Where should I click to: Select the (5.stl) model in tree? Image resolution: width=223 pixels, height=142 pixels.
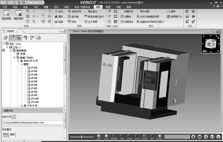[34, 81]
